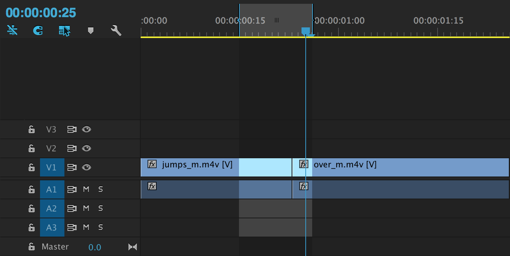The width and height of the screenshot is (510, 256).
Task: Toggle the Linked Selection icon
Action: [x=64, y=30]
